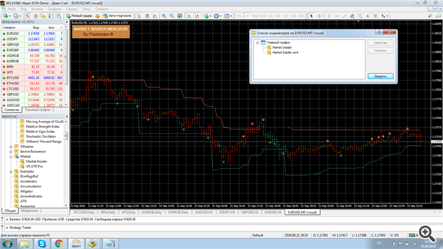Image resolution: width=443 pixels, height=249 pixels.
Task: Enable the Авто-торговля toggle
Action: pyautogui.click(x=118, y=16)
